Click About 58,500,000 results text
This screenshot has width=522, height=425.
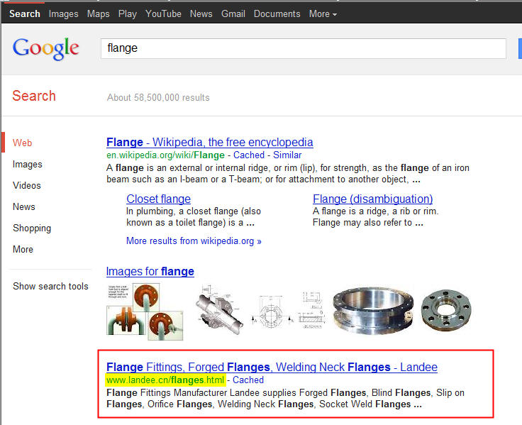pyautogui.click(x=158, y=98)
